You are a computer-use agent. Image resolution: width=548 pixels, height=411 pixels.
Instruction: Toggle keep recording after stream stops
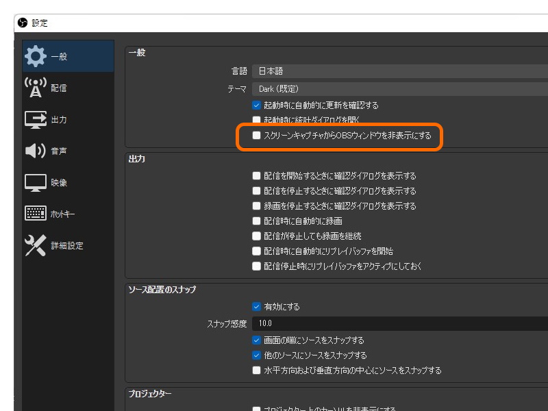[257, 236]
